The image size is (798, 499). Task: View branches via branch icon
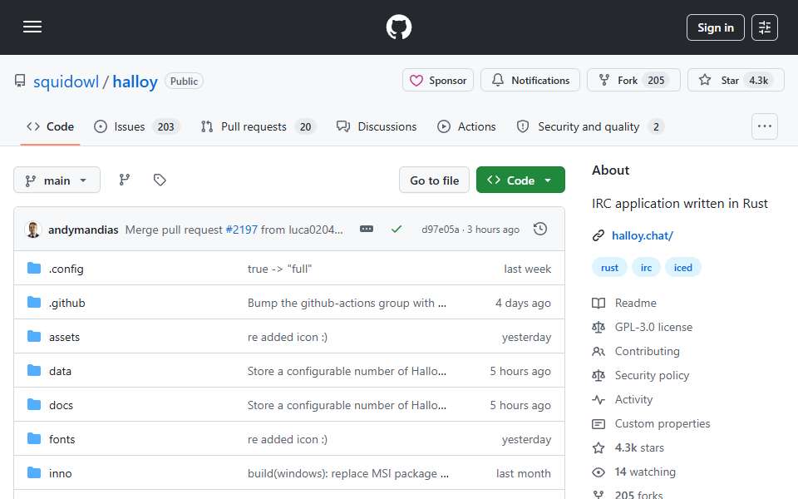[124, 180]
